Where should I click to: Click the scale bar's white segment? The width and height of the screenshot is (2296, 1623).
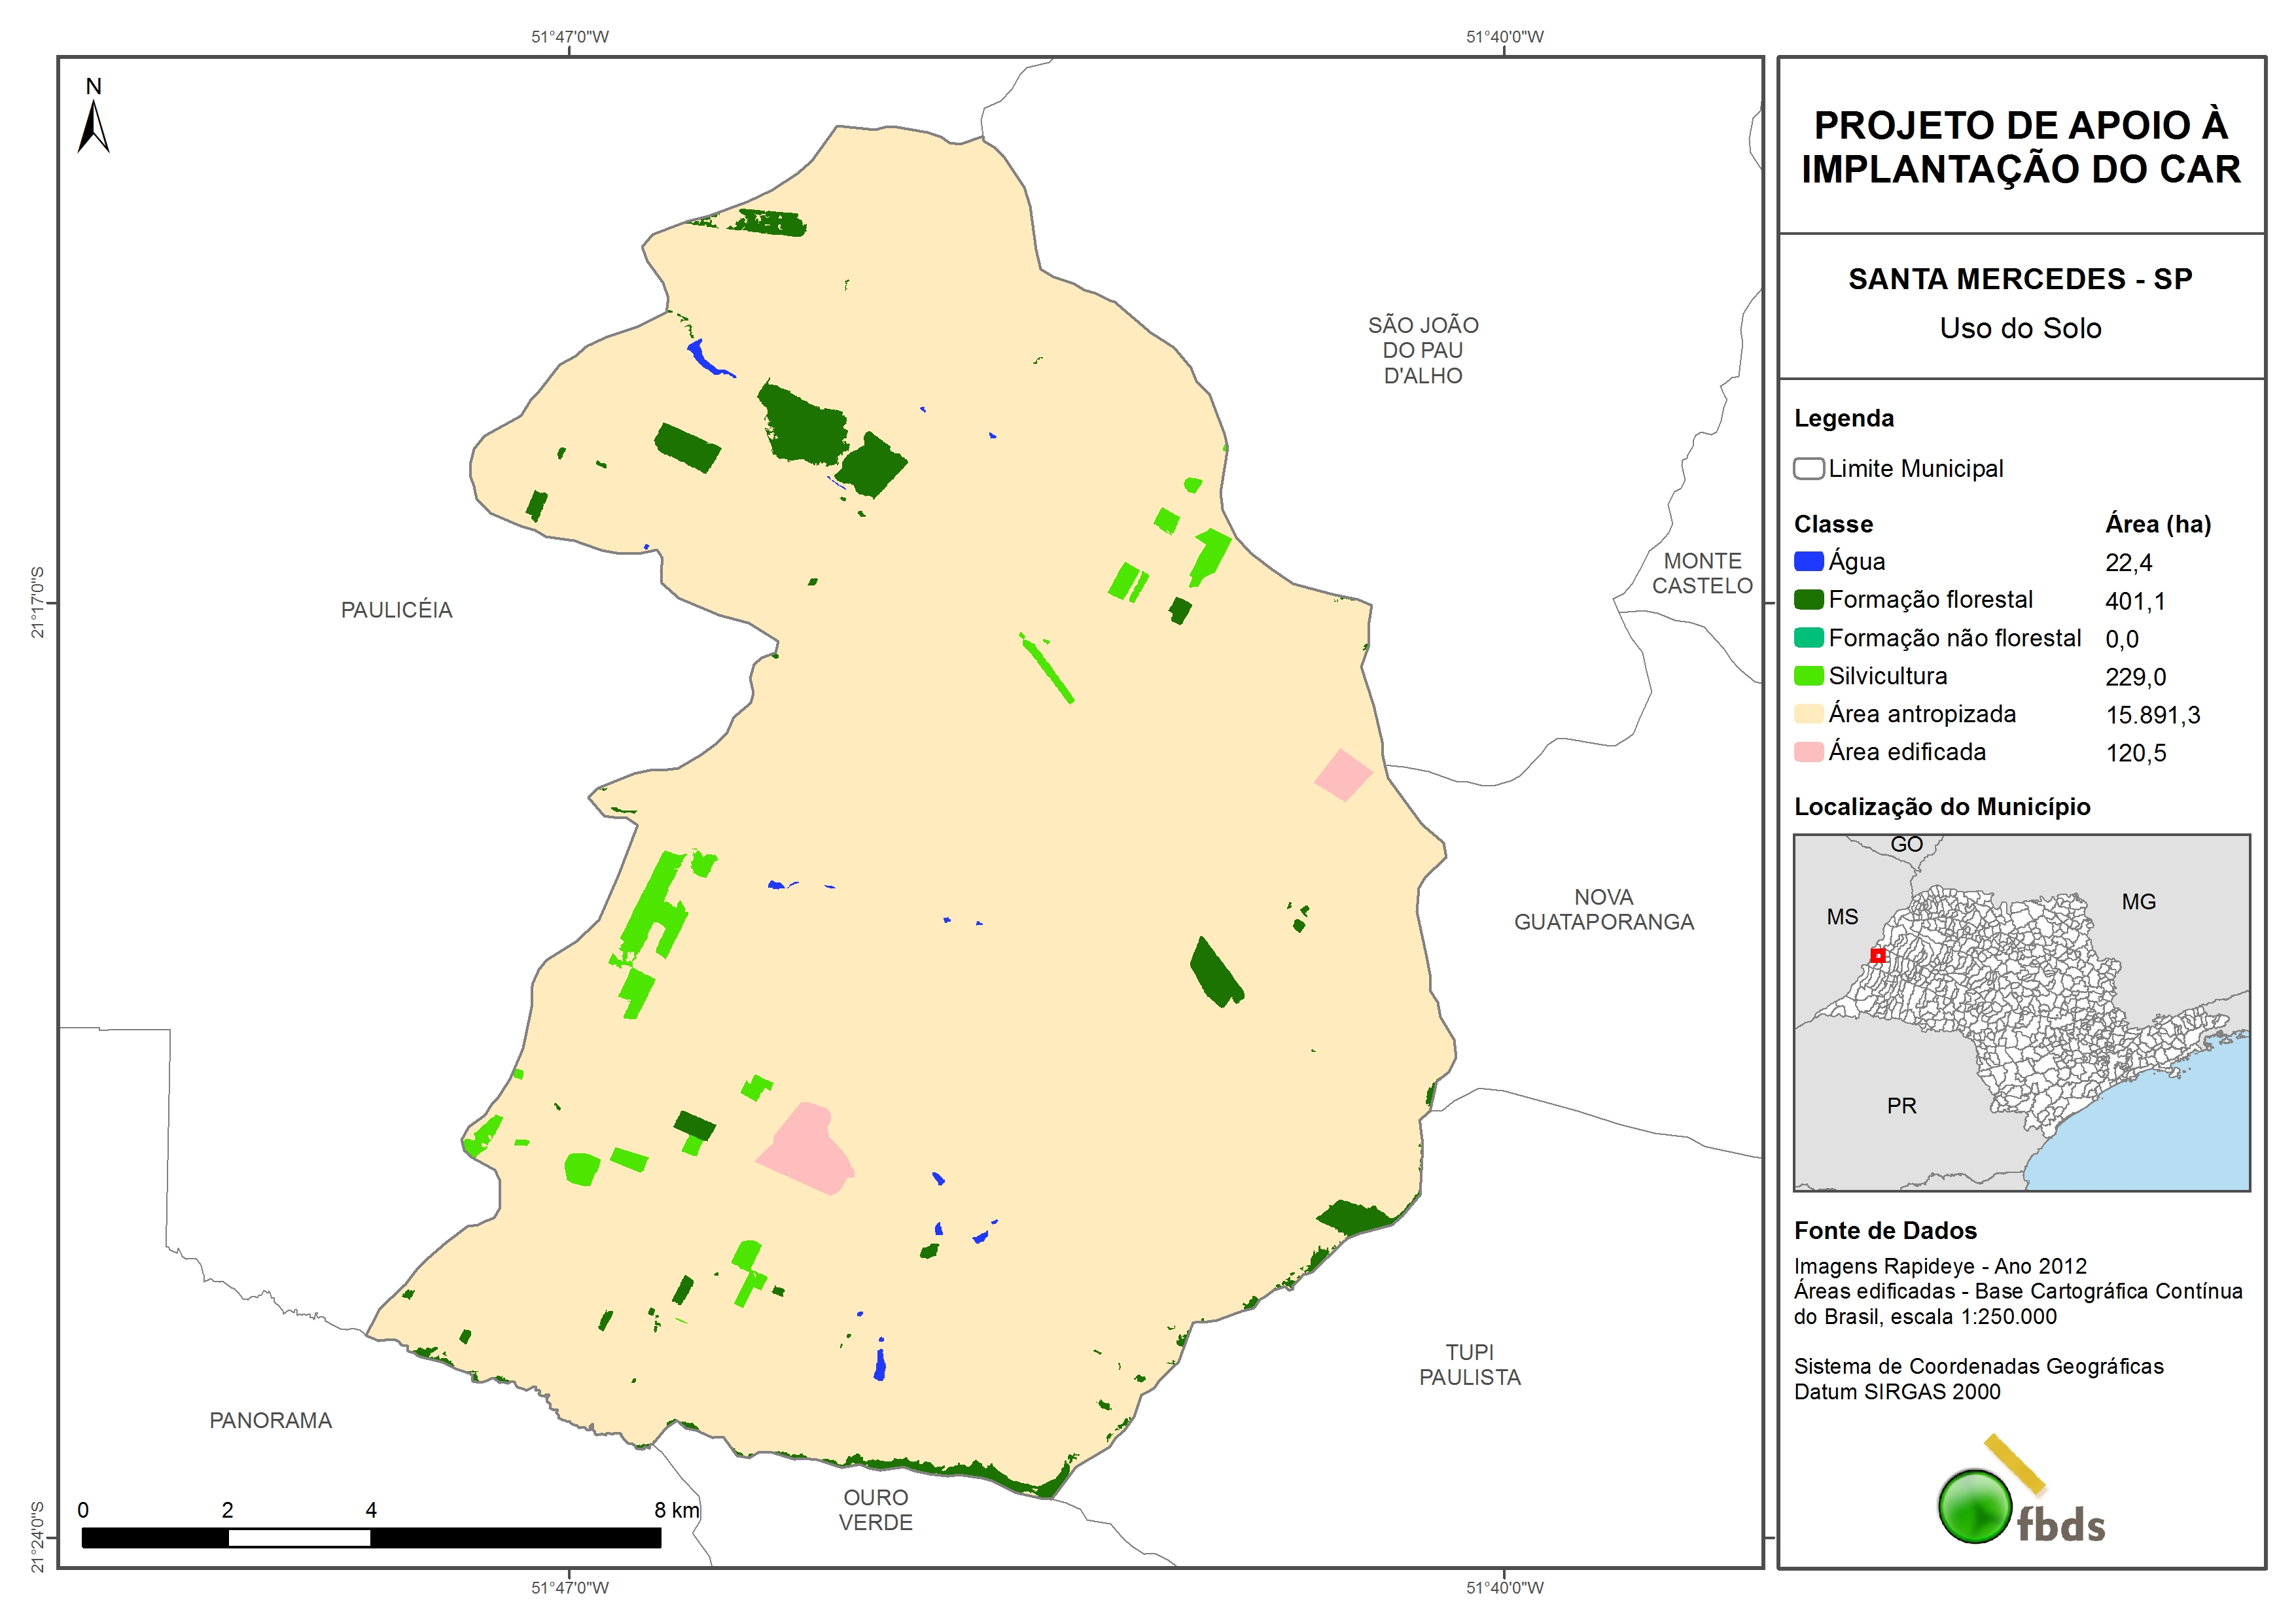click(x=299, y=1539)
